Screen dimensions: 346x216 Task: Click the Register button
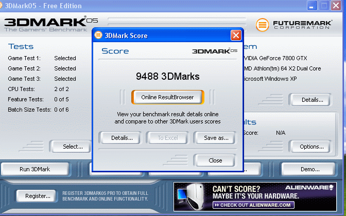[x=37, y=196]
